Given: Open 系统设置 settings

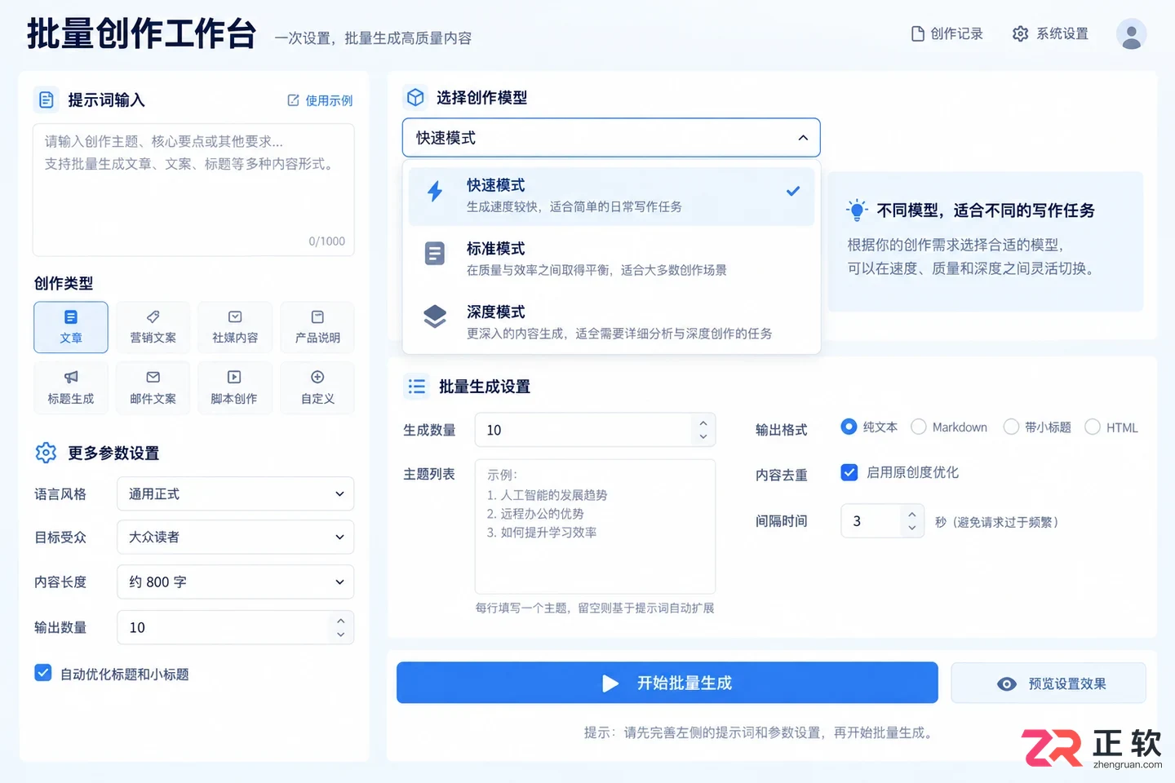Looking at the screenshot, I should coord(1050,33).
